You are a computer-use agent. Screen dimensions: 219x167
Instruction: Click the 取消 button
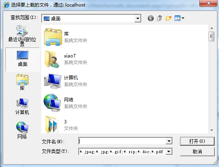click(197, 152)
